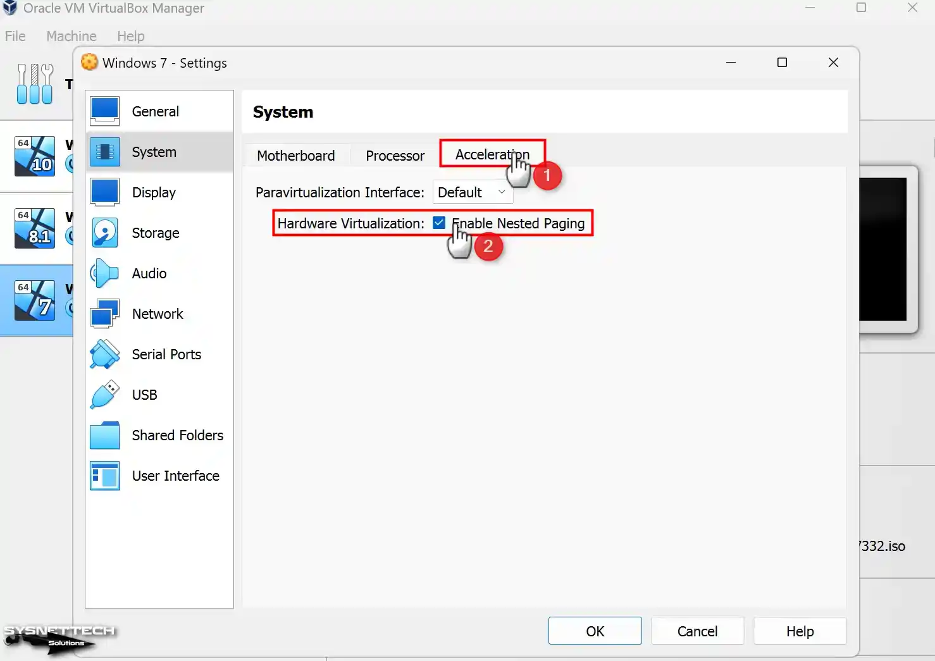Screen dimensions: 935x661
Task: Click the Cancel button
Action: click(697, 631)
